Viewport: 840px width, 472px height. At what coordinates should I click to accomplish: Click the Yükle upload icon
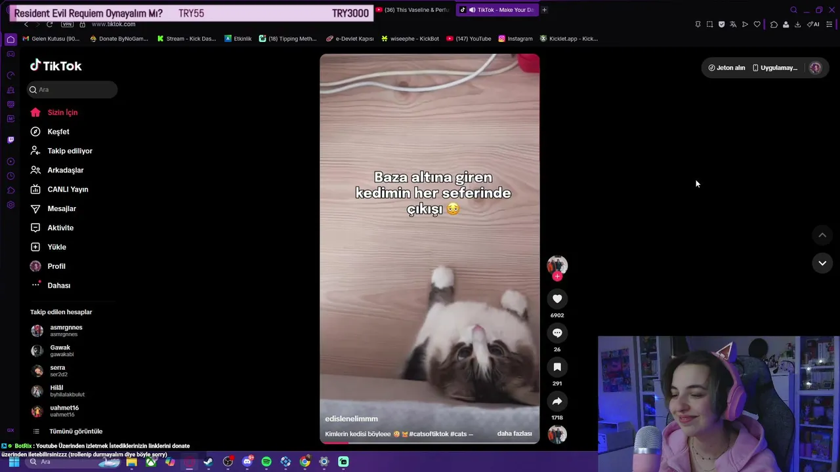click(x=35, y=247)
